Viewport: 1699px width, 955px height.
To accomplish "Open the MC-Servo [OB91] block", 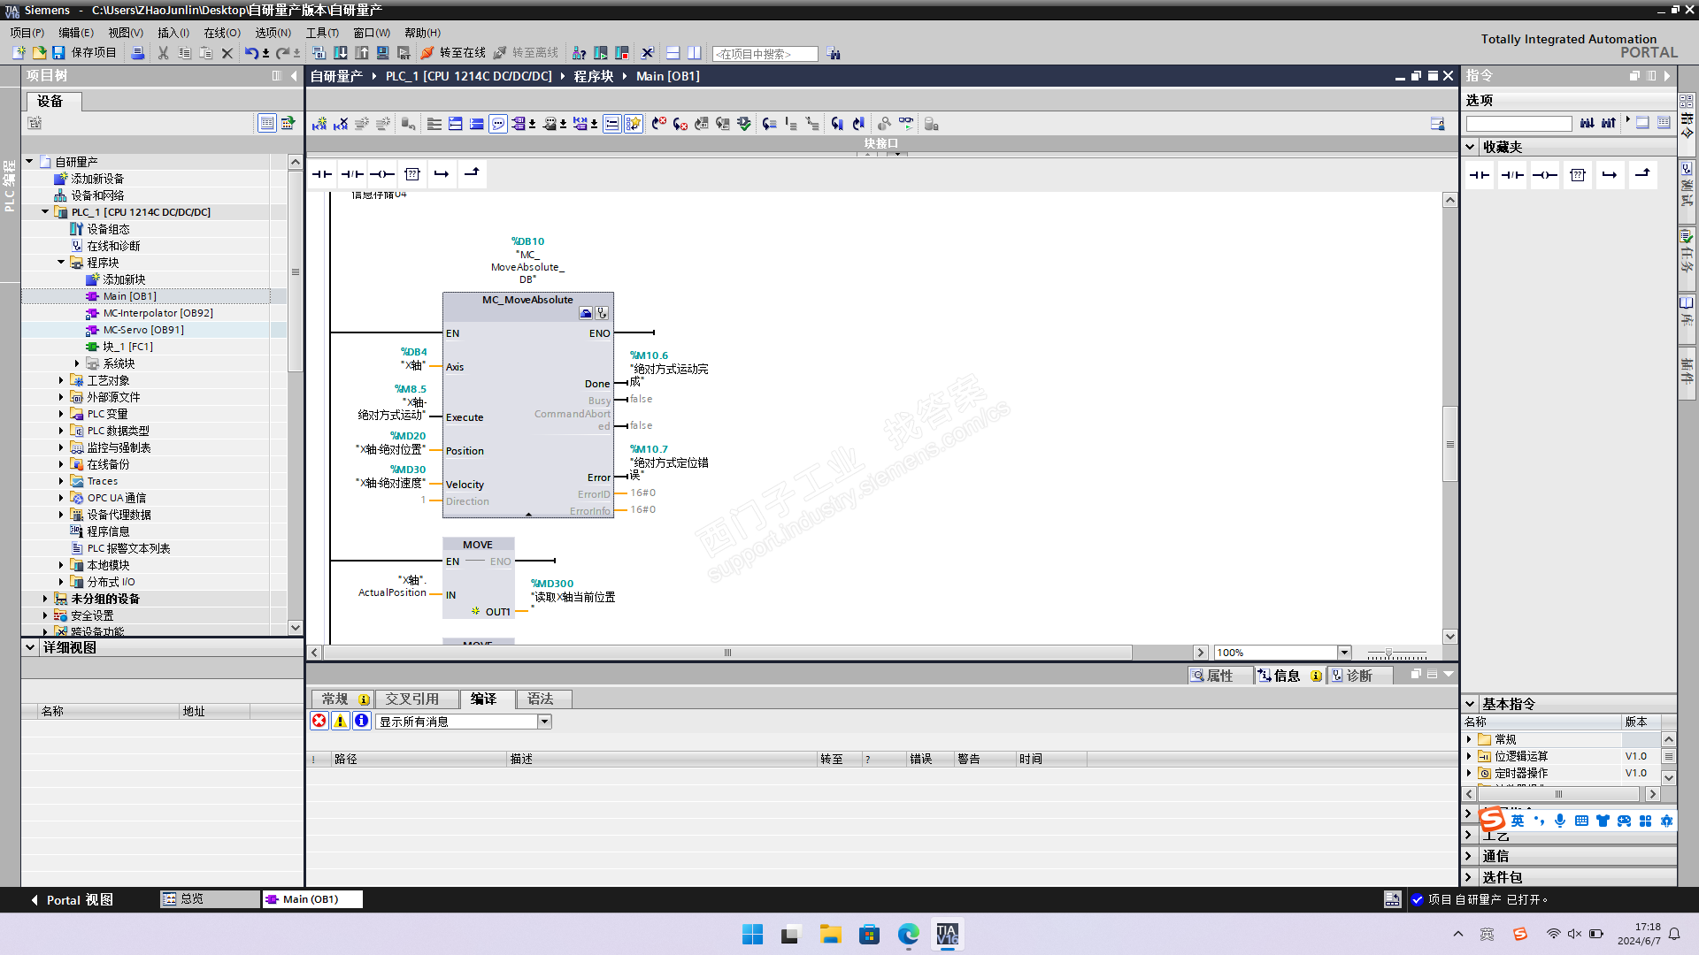I will click(x=142, y=330).
